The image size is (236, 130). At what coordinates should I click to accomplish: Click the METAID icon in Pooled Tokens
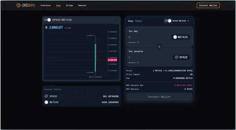tap(47, 102)
